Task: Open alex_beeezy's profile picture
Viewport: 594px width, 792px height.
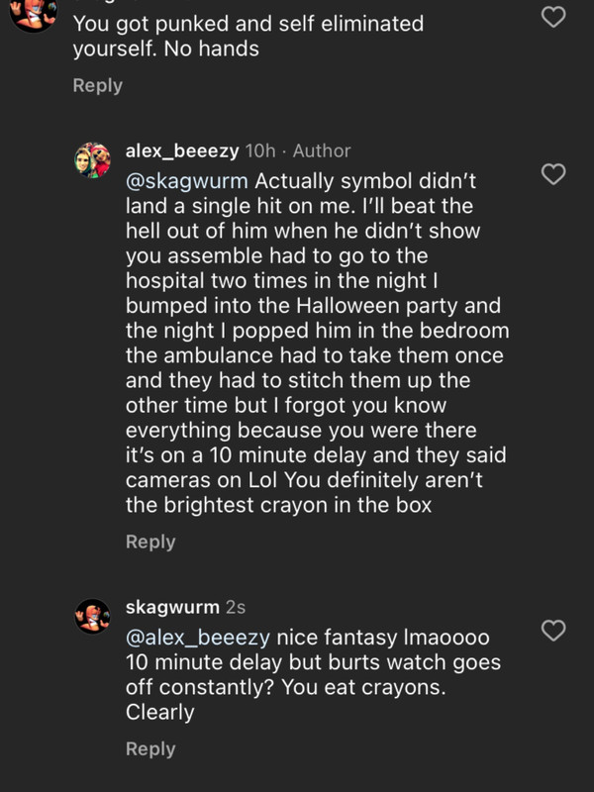Action: (92, 160)
